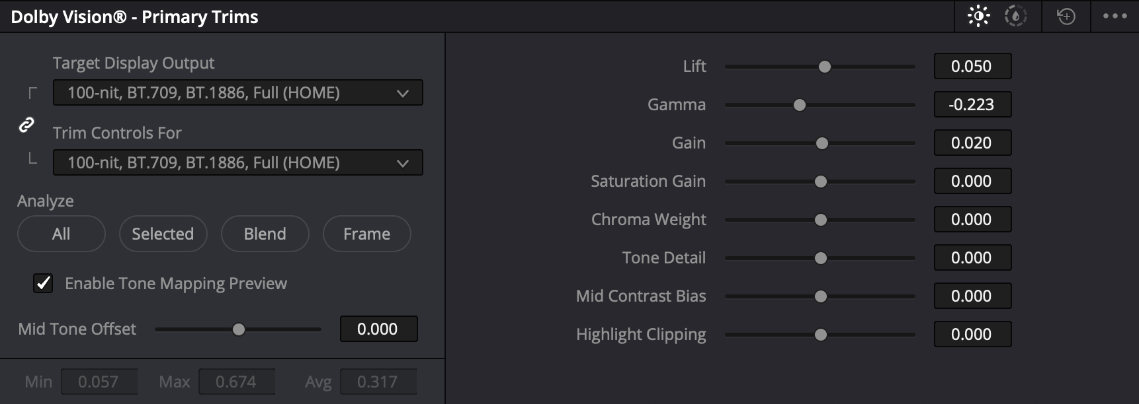Click the Highlight Clipping value field
Screen dimensions: 1139x404
click(x=972, y=335)
